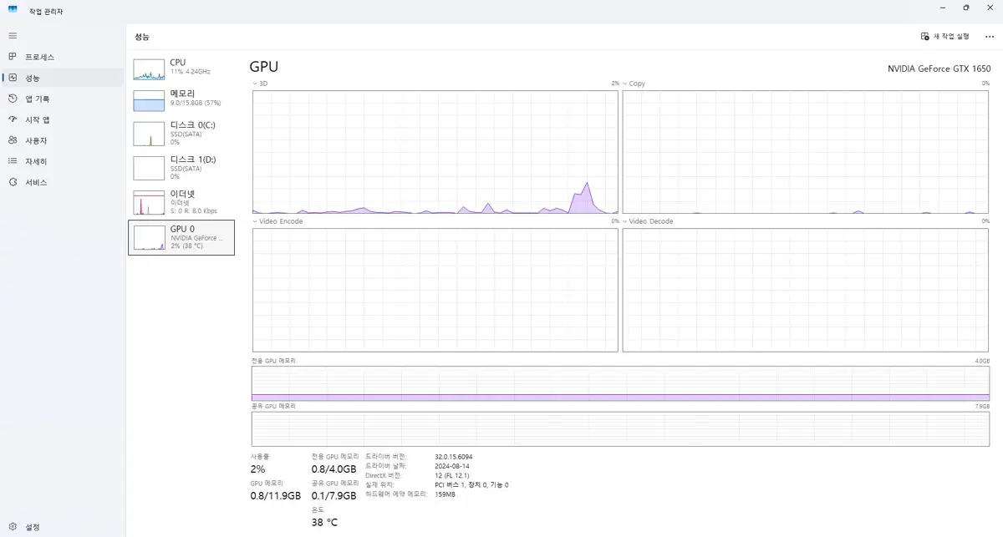Click the 0.8/11.9GB GPU memory value
This screenshot has width=1003, height=537.
point(275,495)
